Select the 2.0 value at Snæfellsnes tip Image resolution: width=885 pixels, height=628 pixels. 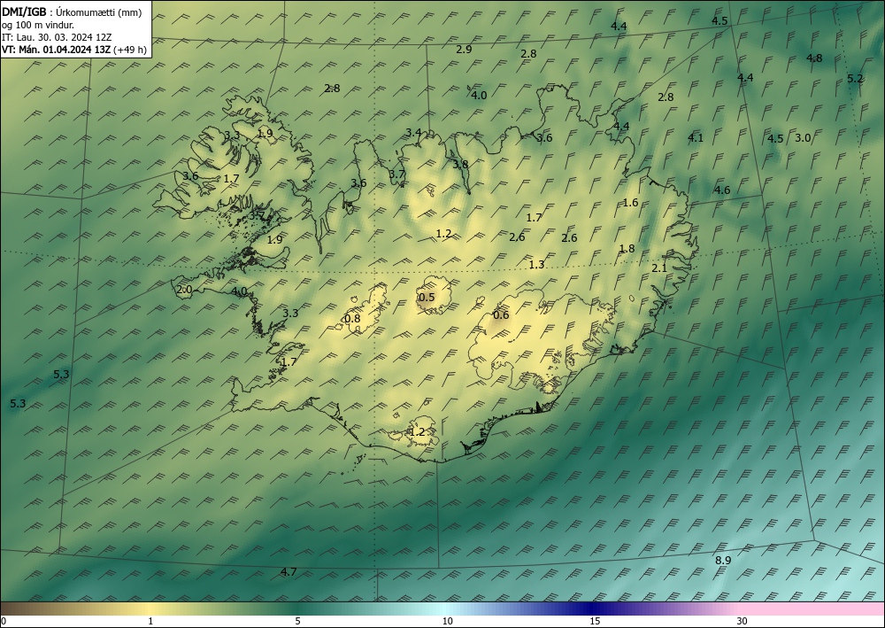(x=184, y=290)
